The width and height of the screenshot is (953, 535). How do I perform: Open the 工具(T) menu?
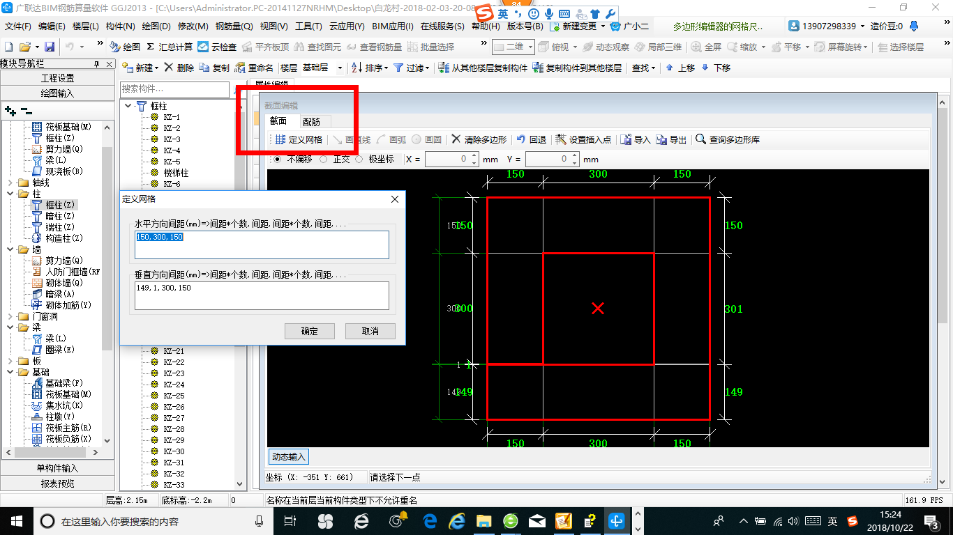(308, 26)
